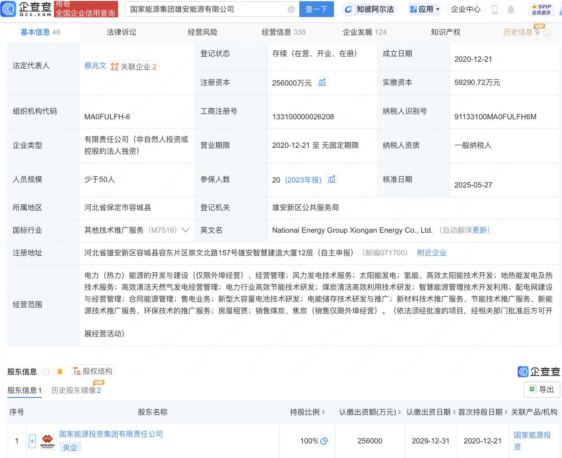Click the orange bell alert beside 股东信息
Screen dimensions: 562x458
(60, 372)
